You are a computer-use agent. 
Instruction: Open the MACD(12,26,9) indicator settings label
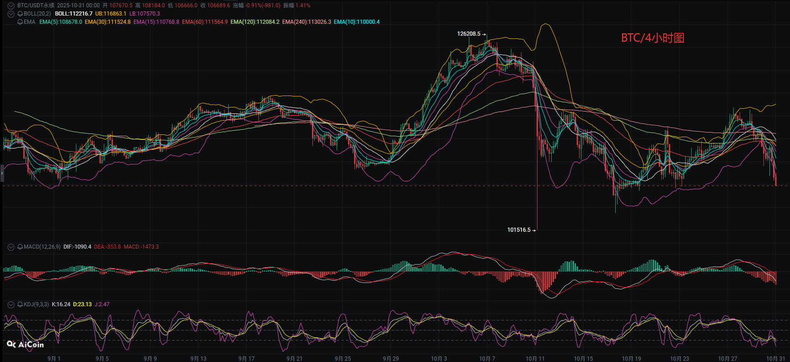point(42,247)
